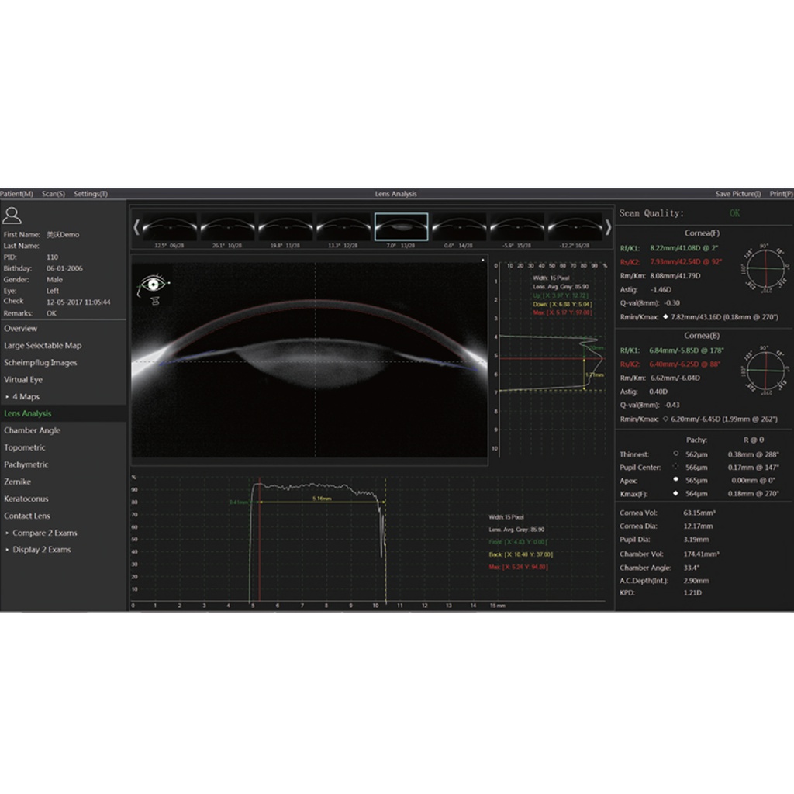
Task: Open the Settings(T) menu
Action: coord(90,194)
